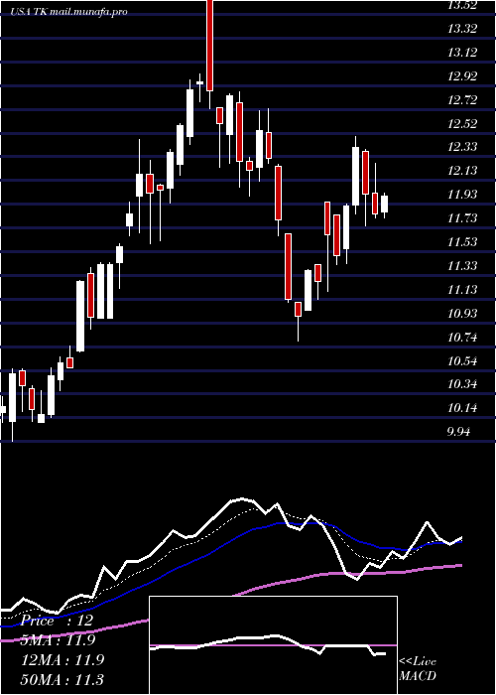Click the MACD inset chart panel
The image size is (496, 695).
click(273, 645)
